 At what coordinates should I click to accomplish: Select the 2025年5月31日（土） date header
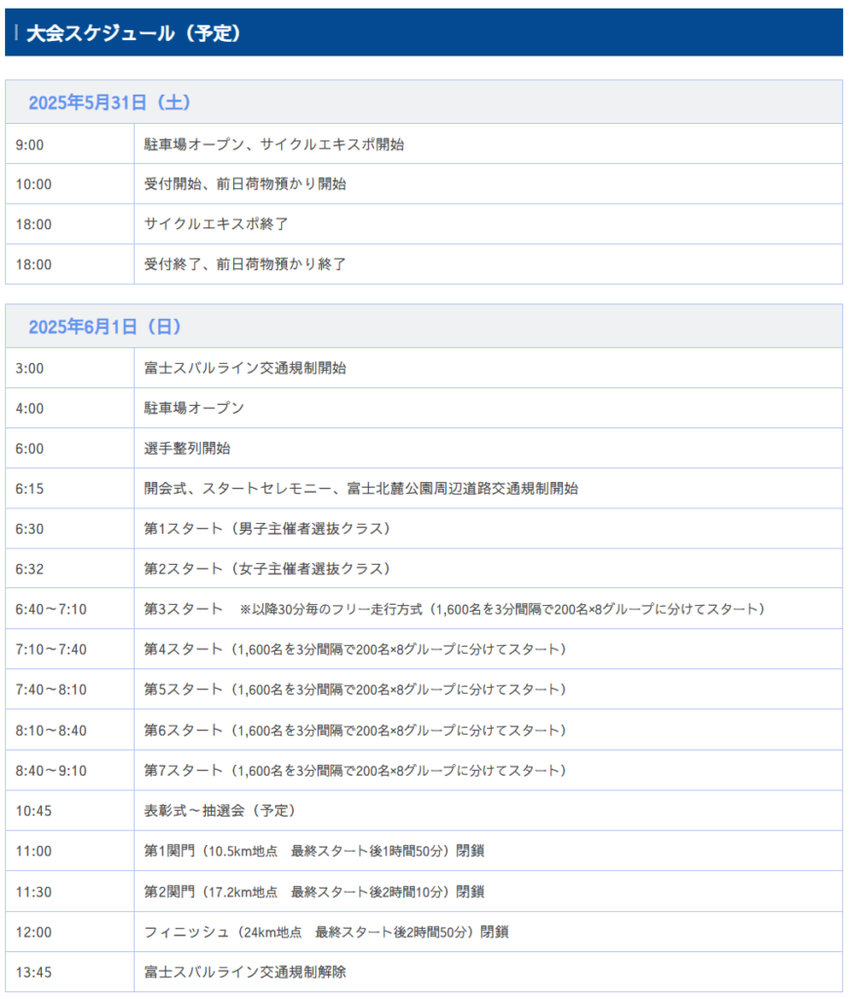tap(109, 102)
